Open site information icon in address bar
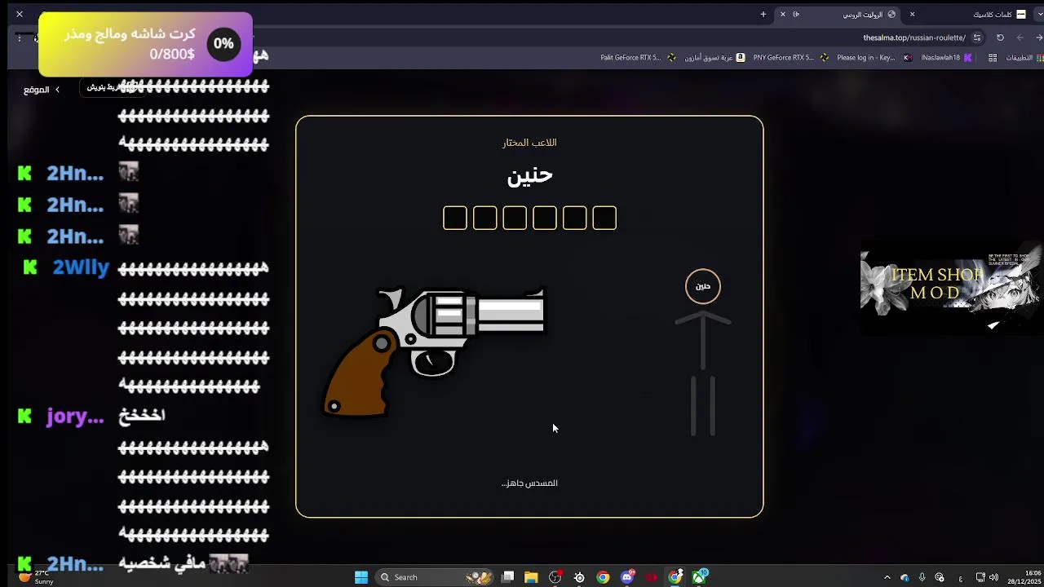1044x587 pixels. point(977,38)
